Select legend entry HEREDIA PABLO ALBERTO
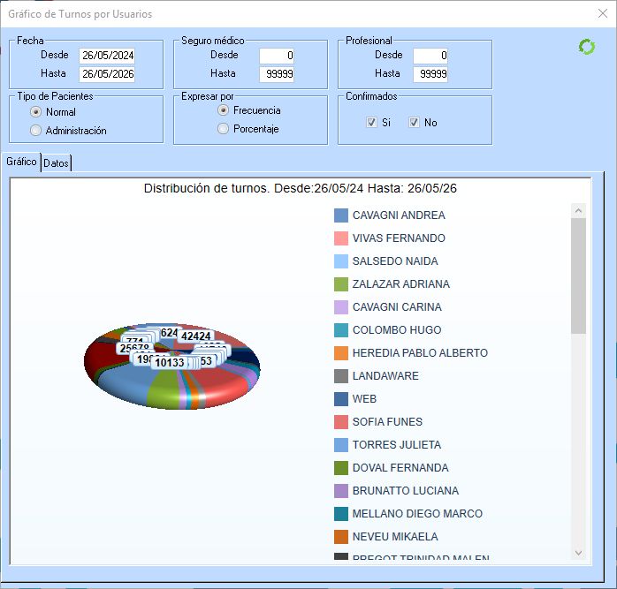The width and height of the screenshot is (617, 589). pyautogui.click(x=420, y=353)
